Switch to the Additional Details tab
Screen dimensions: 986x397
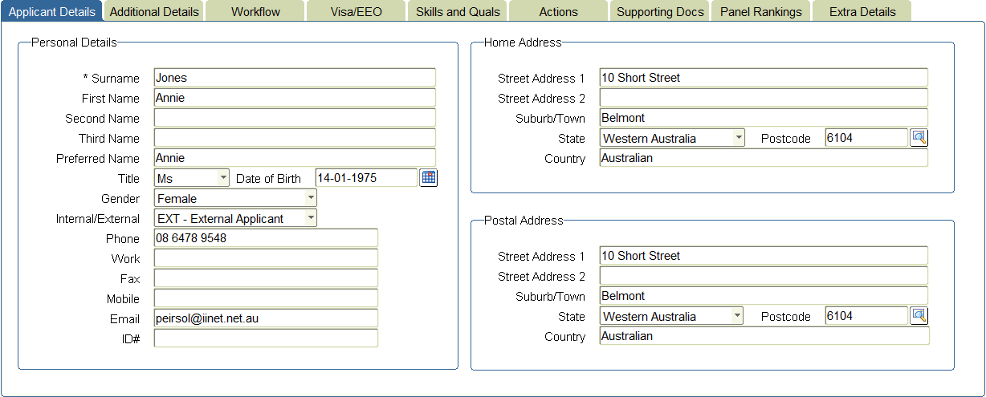click(154, 11)
